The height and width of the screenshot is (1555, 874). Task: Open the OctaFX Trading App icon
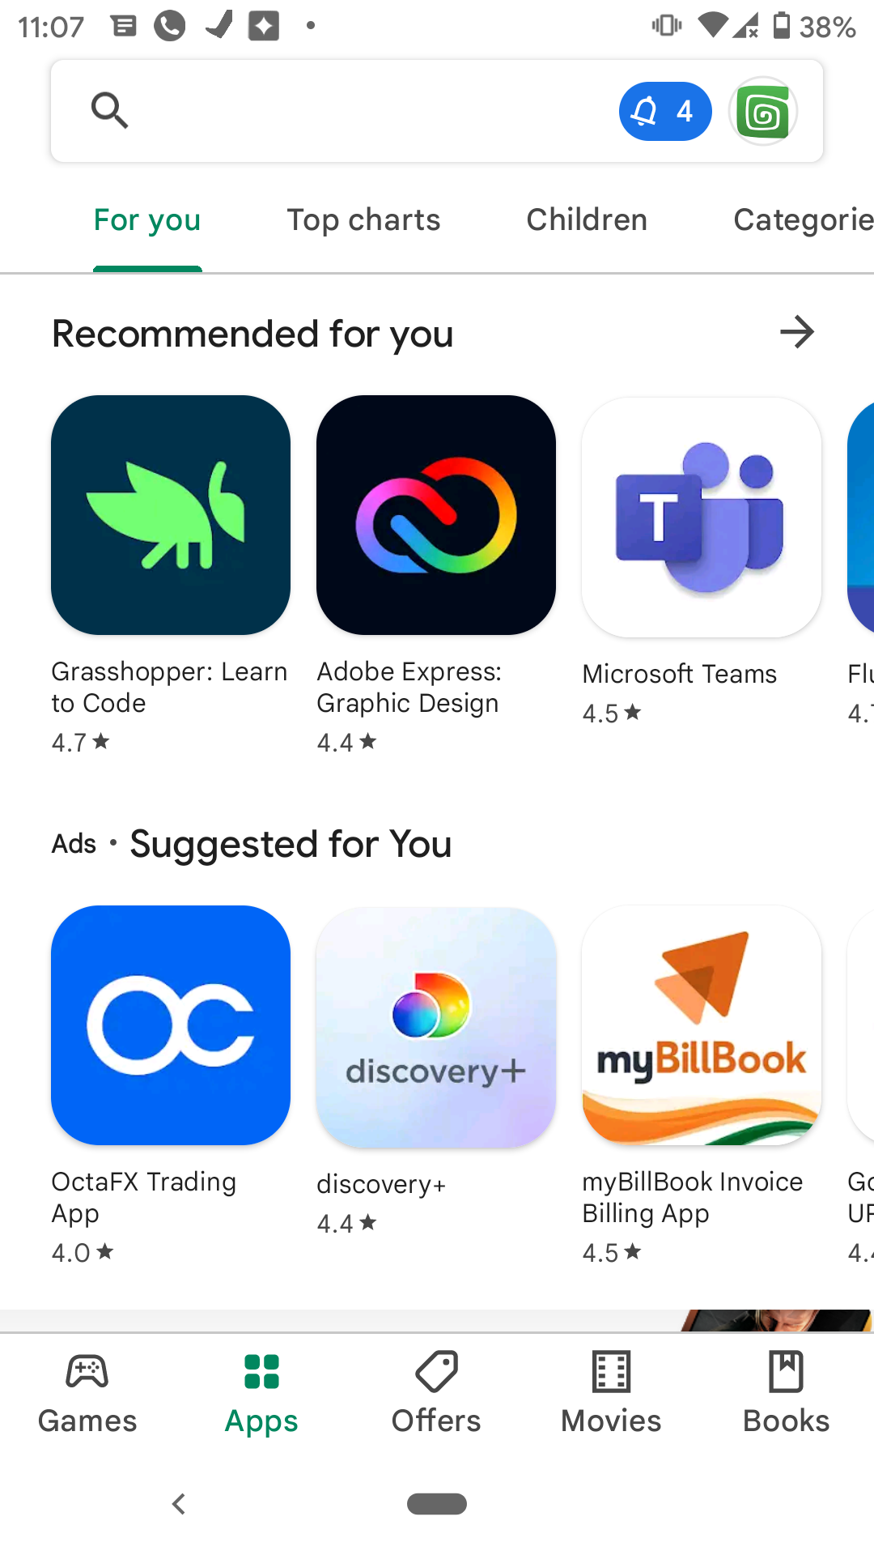[171, 1025]
